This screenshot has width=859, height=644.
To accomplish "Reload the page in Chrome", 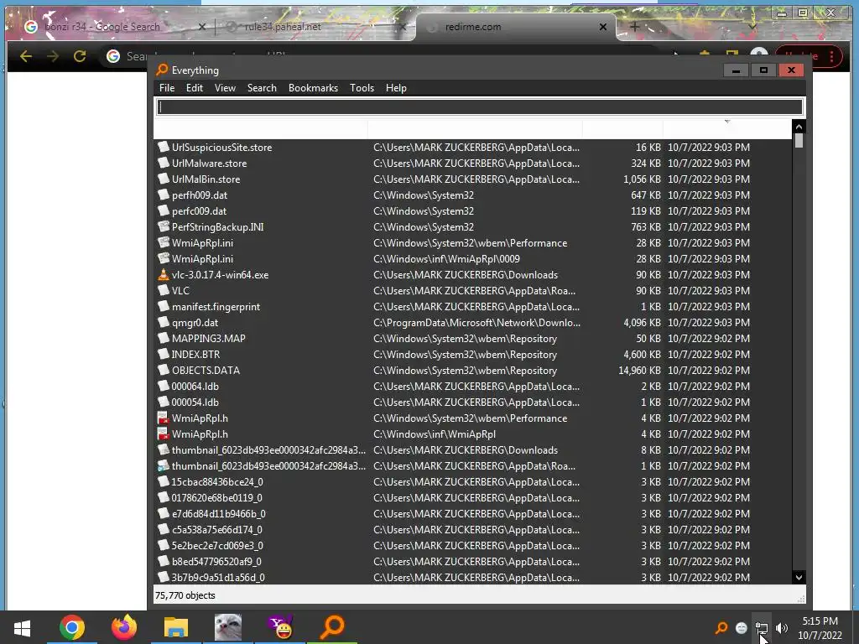I will coord(80,56).
